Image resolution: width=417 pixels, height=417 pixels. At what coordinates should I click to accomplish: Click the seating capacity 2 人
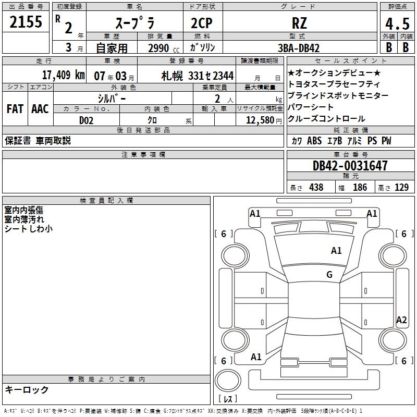click(224, 99)
